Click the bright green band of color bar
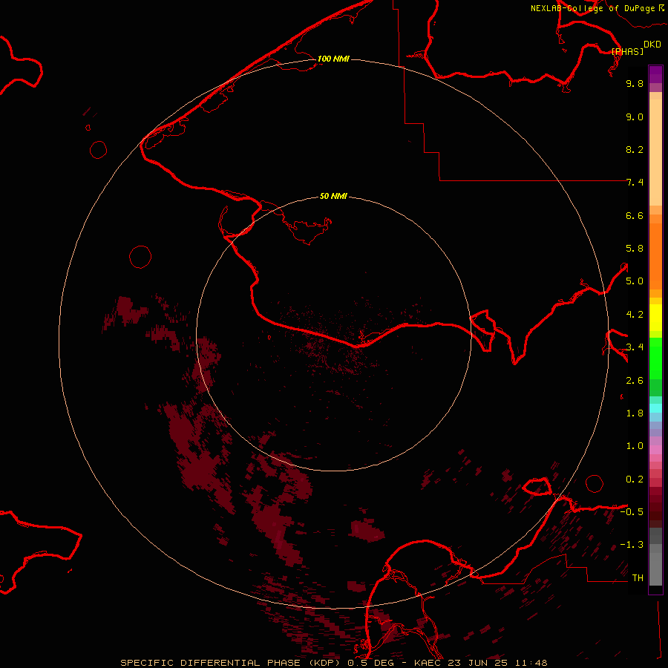Screen dimensions: 668x668 click(x=655, y=358)
